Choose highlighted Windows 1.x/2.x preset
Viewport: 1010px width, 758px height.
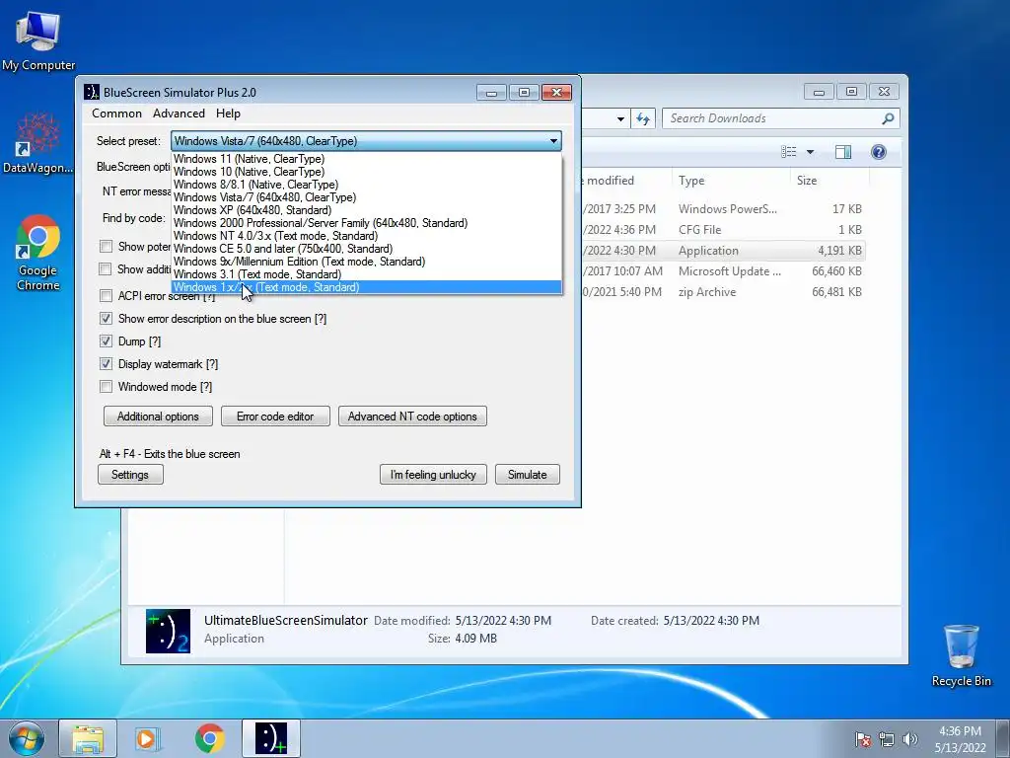coord(366,287)
